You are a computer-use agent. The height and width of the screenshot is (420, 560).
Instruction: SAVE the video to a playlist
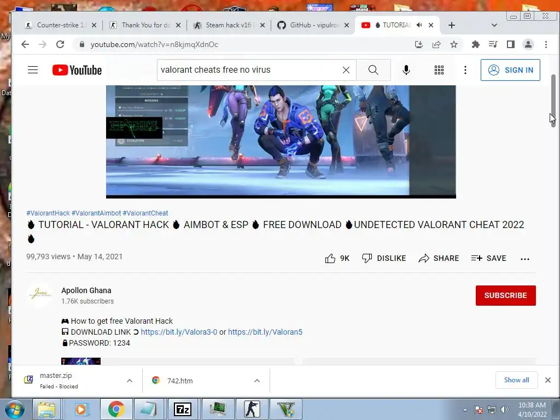pos(488,258)
